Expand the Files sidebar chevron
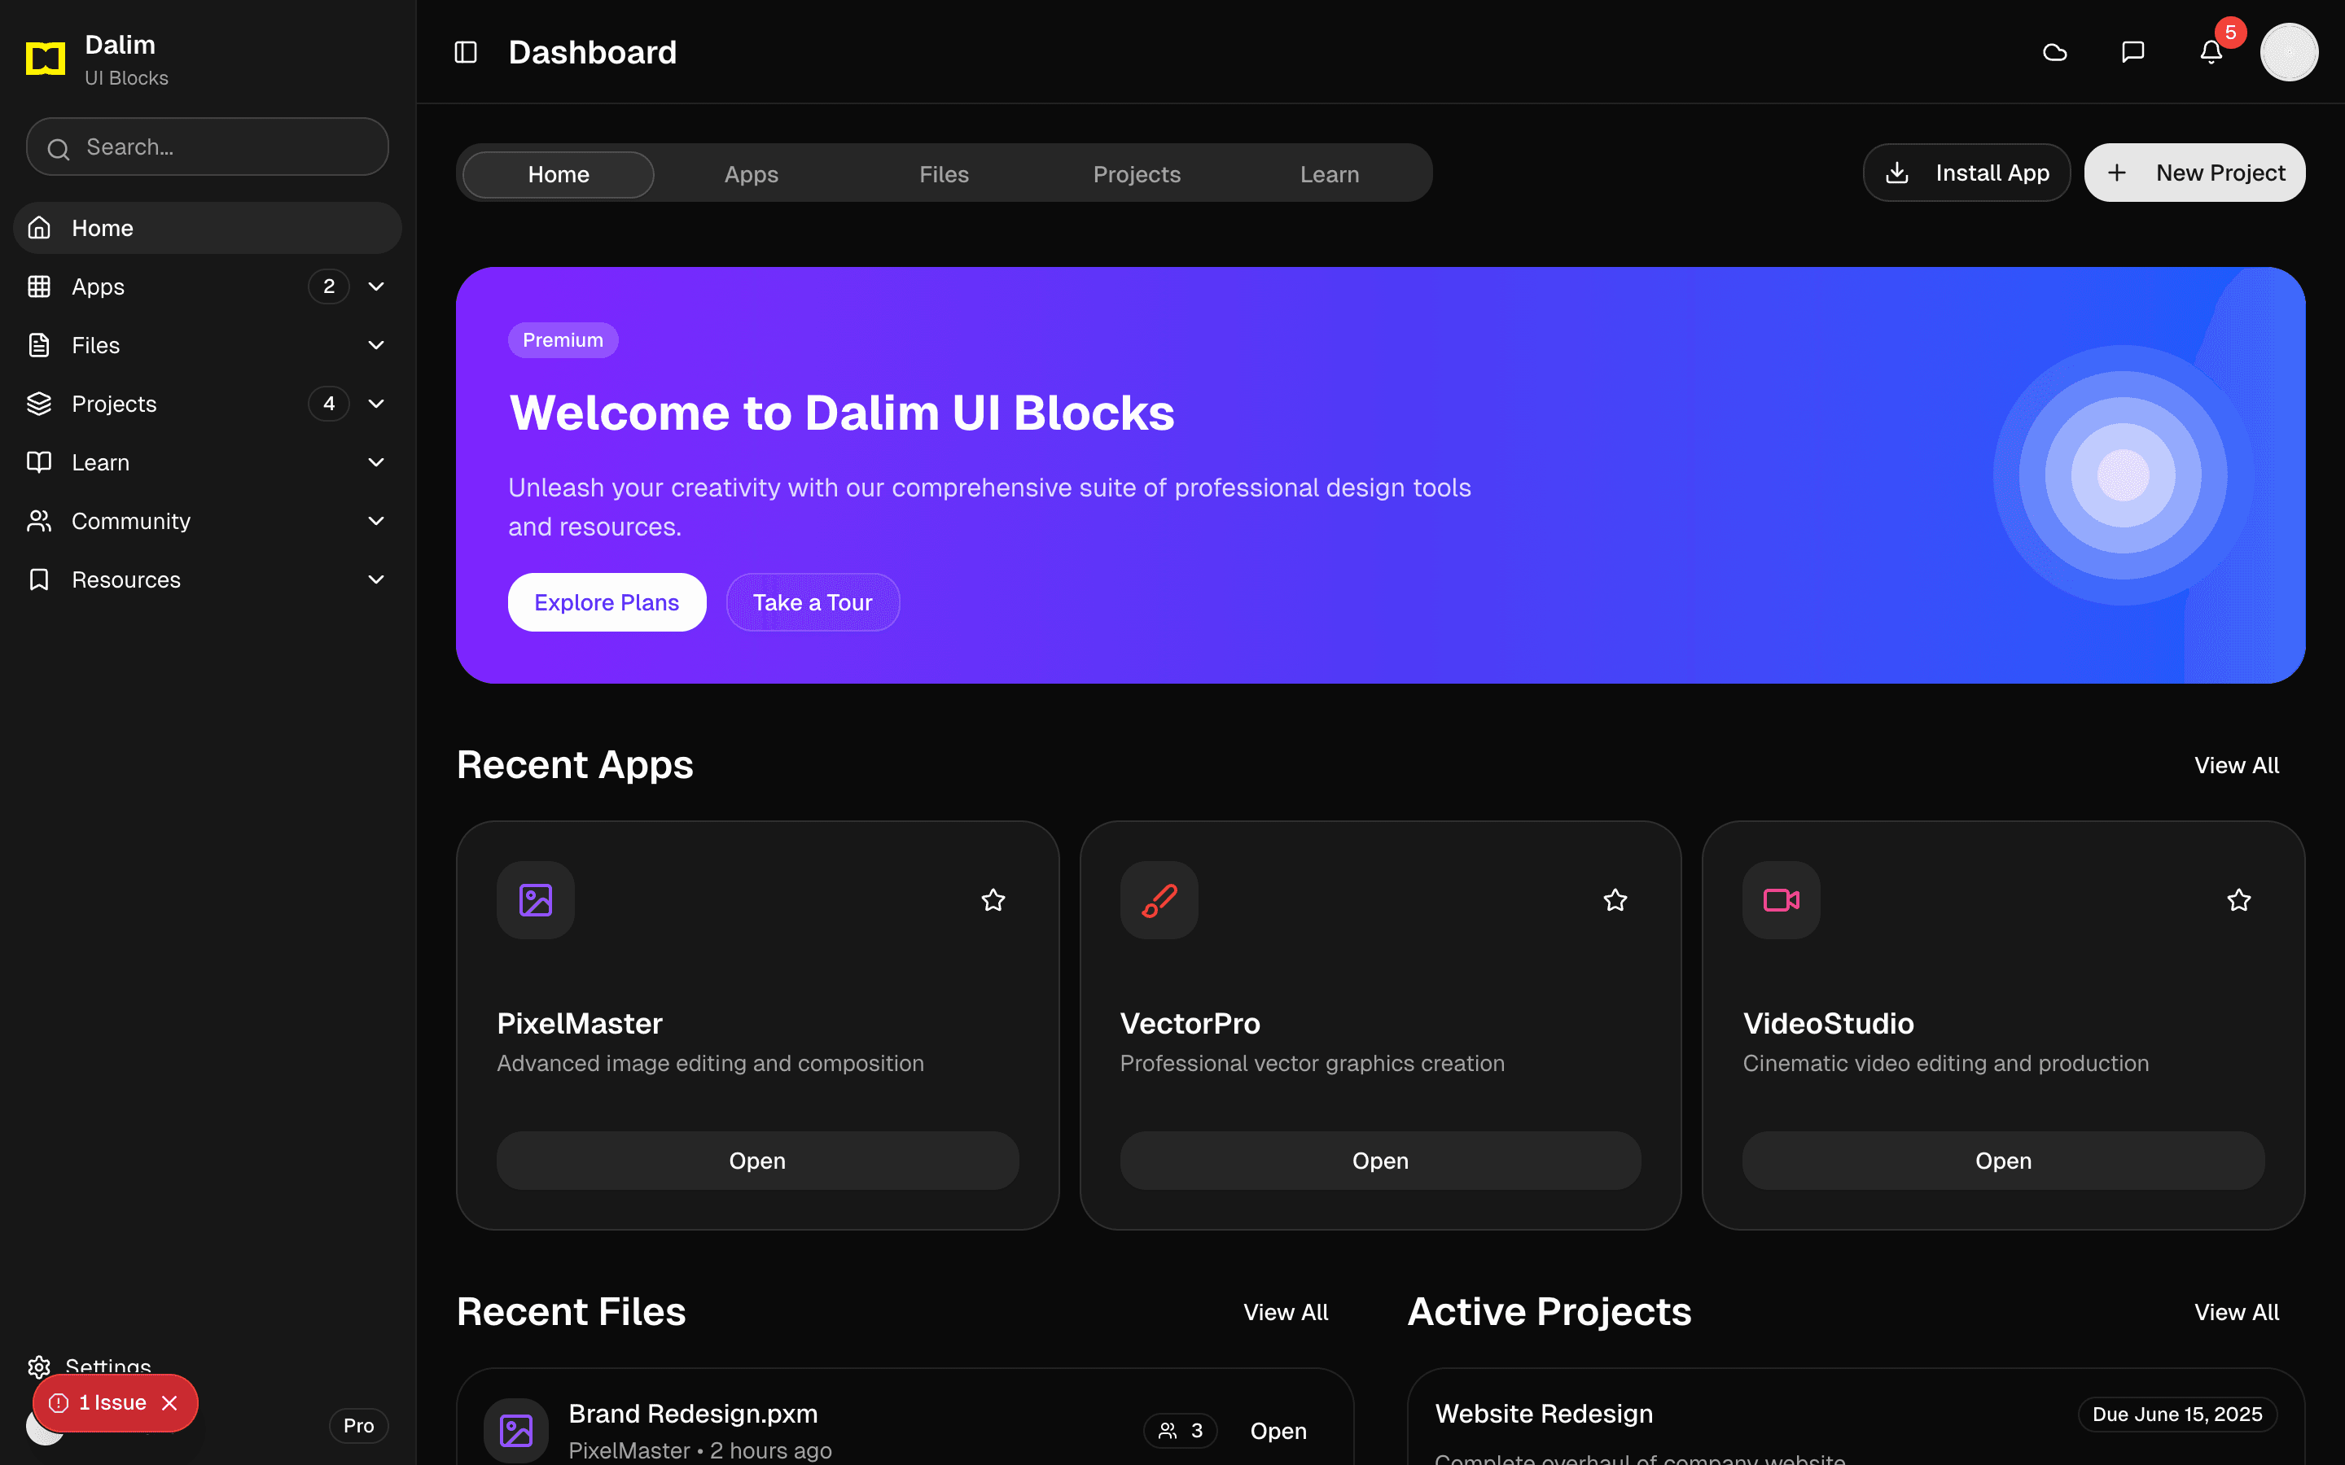 pos(376,345)
